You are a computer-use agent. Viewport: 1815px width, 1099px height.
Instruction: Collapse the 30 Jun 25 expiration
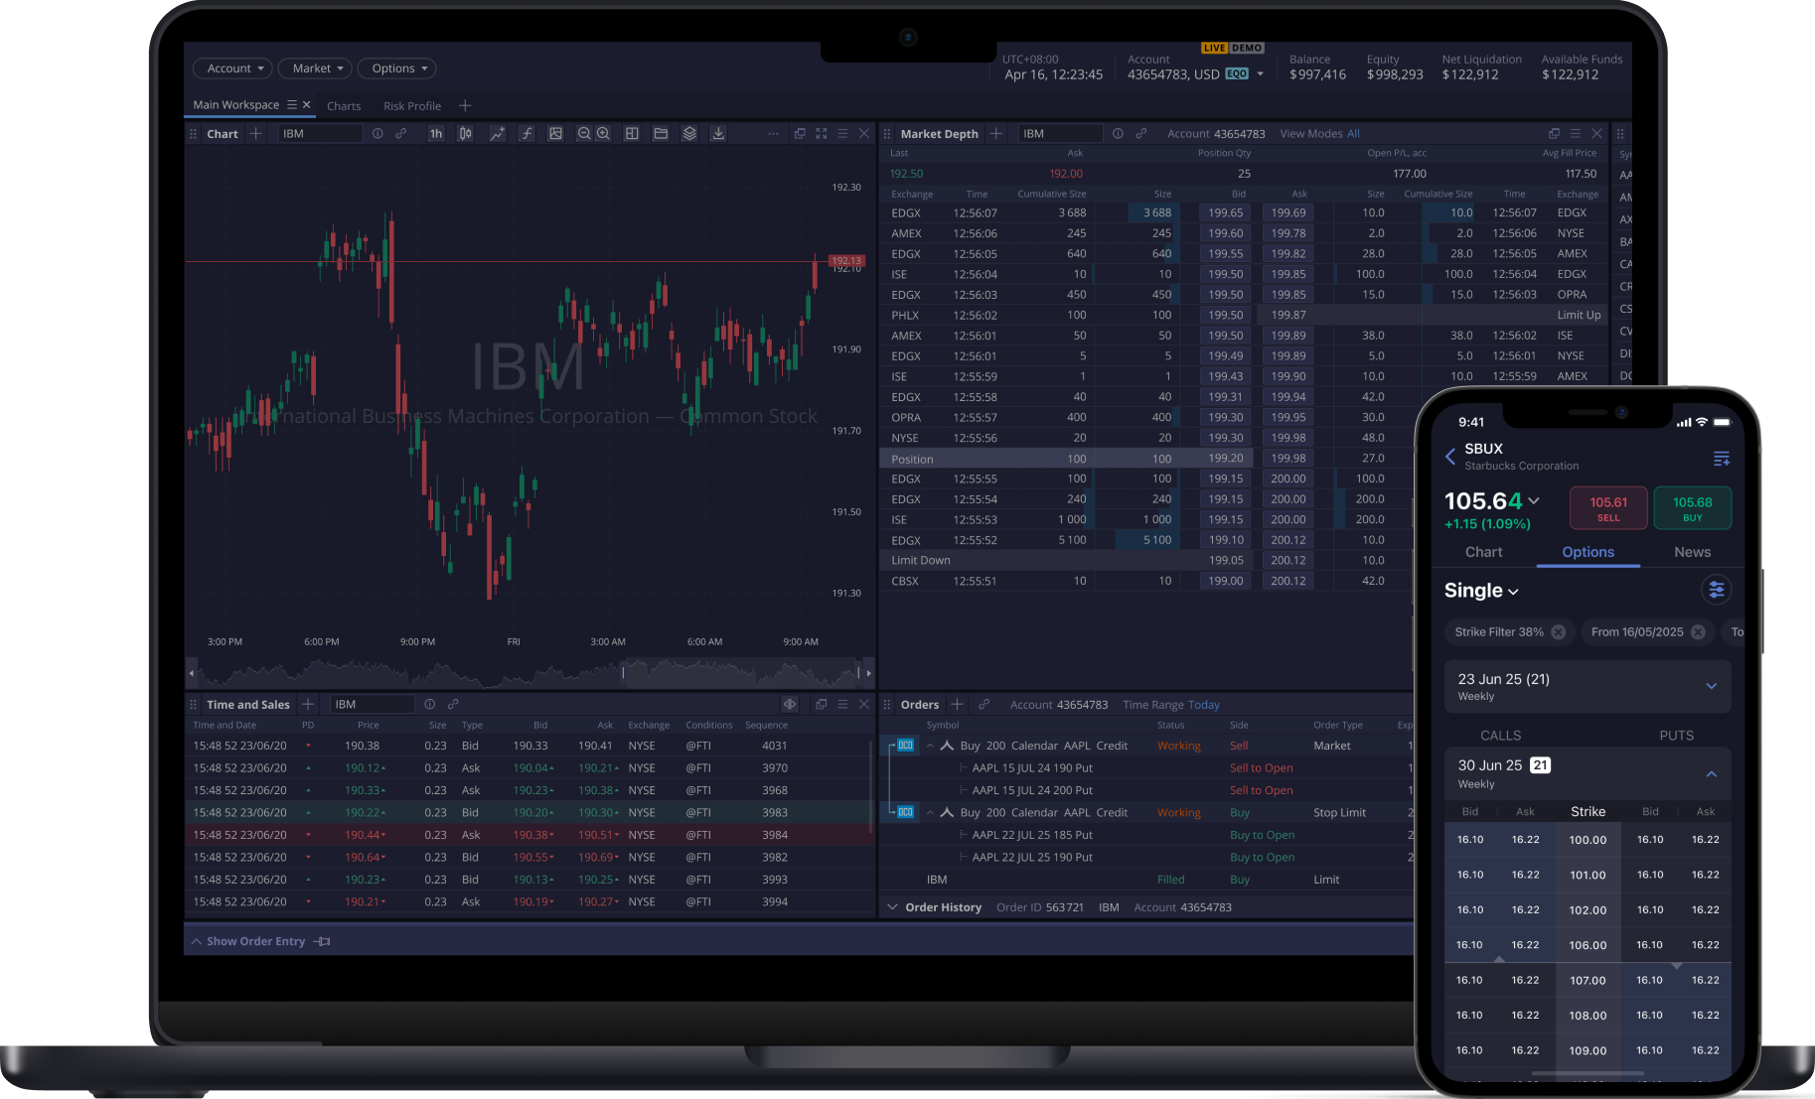coord(1711,773)
